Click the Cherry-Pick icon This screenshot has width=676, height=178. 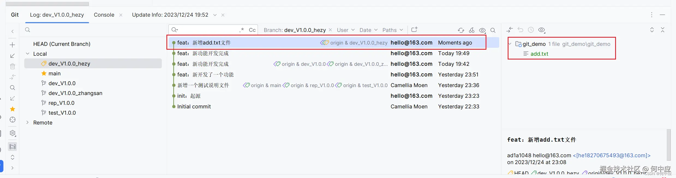coord(472,30)
